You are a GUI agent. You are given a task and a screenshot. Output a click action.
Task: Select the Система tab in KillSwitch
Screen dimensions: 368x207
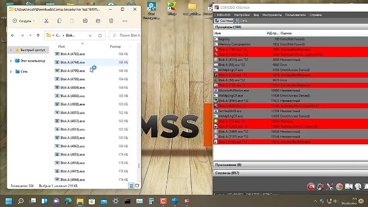pos(224,20)
